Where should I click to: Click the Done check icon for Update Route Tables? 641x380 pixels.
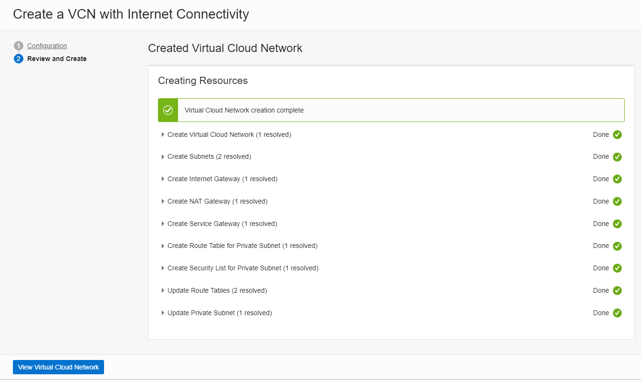[617, 290]
